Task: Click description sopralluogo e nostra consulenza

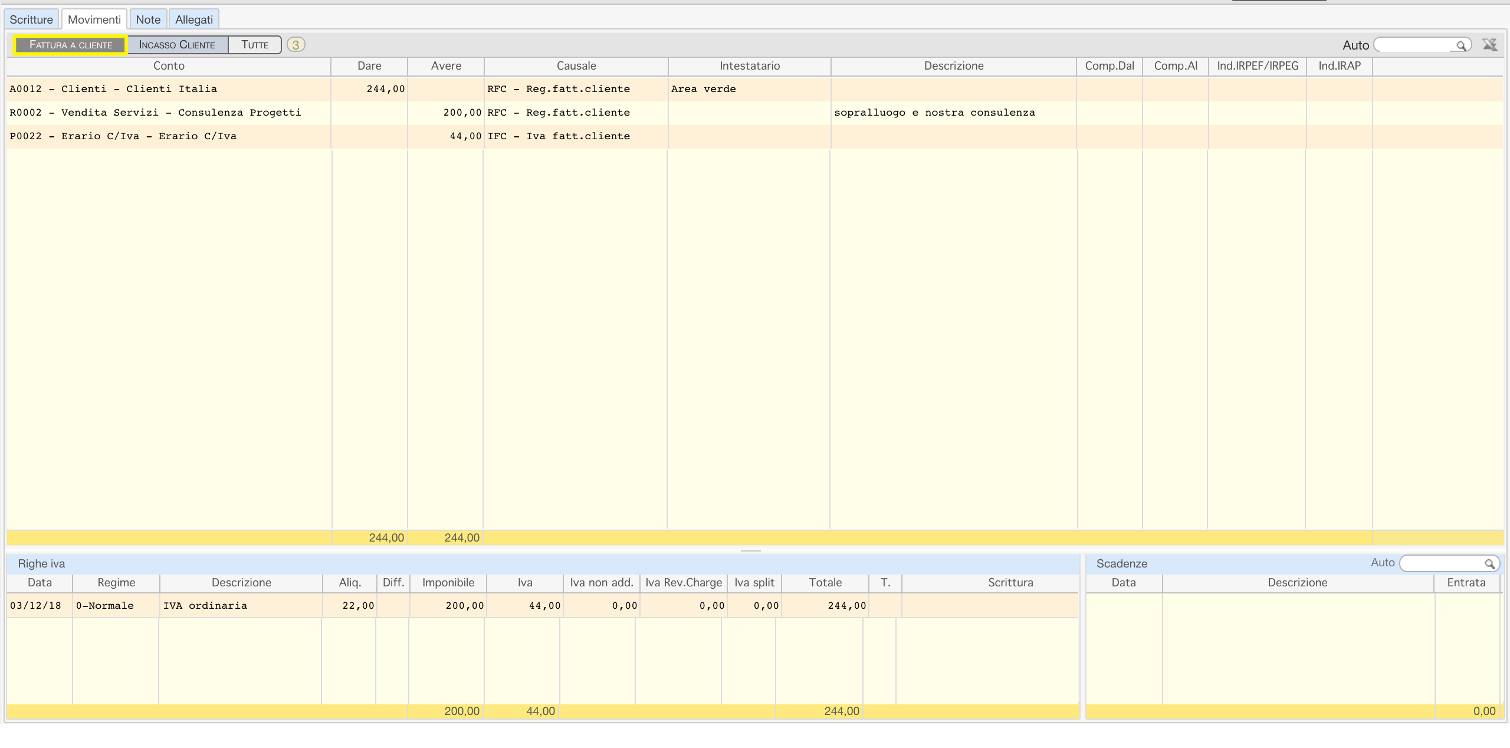Action: point(934,113)
